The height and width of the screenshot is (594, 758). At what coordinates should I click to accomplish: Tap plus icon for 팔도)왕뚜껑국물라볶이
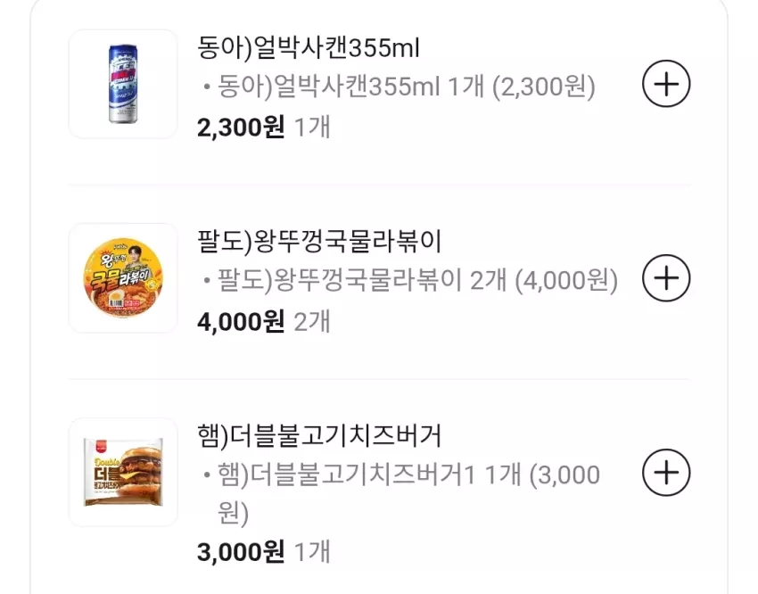click(666, 278)
